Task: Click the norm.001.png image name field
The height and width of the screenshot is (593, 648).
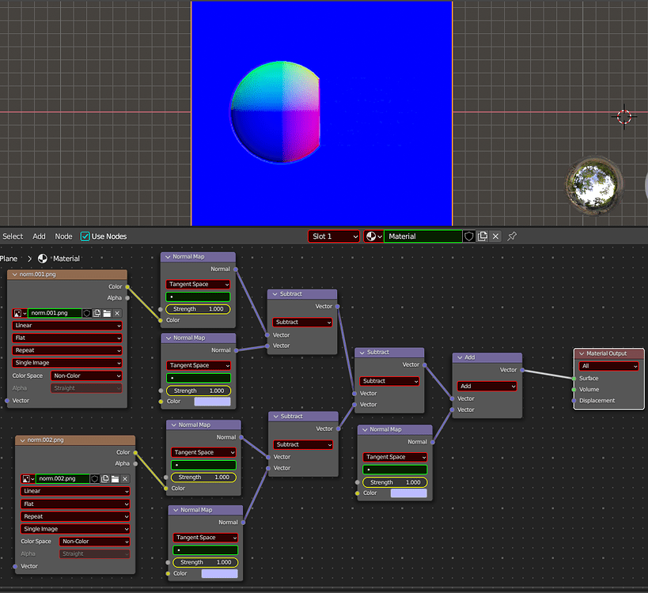Action: [55, 313]
